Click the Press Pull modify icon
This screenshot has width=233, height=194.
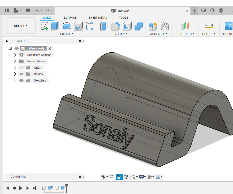(104, 26)
